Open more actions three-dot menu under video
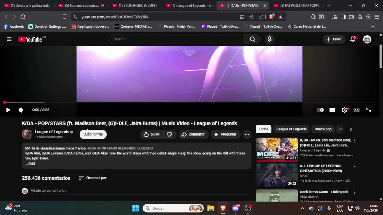 pos(247,134)
